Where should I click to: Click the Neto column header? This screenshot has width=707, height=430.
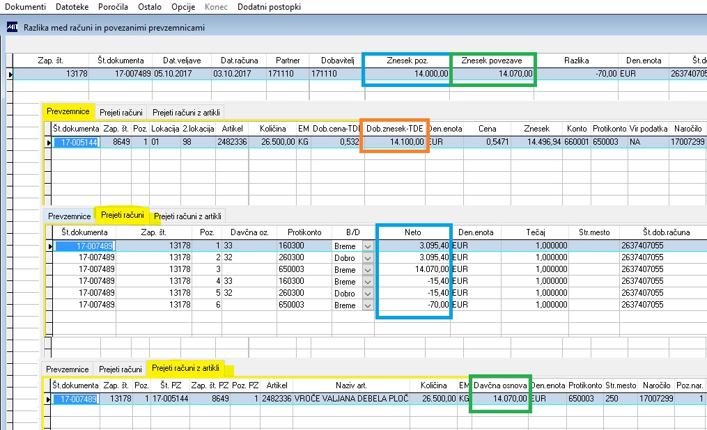click(412, 232)
